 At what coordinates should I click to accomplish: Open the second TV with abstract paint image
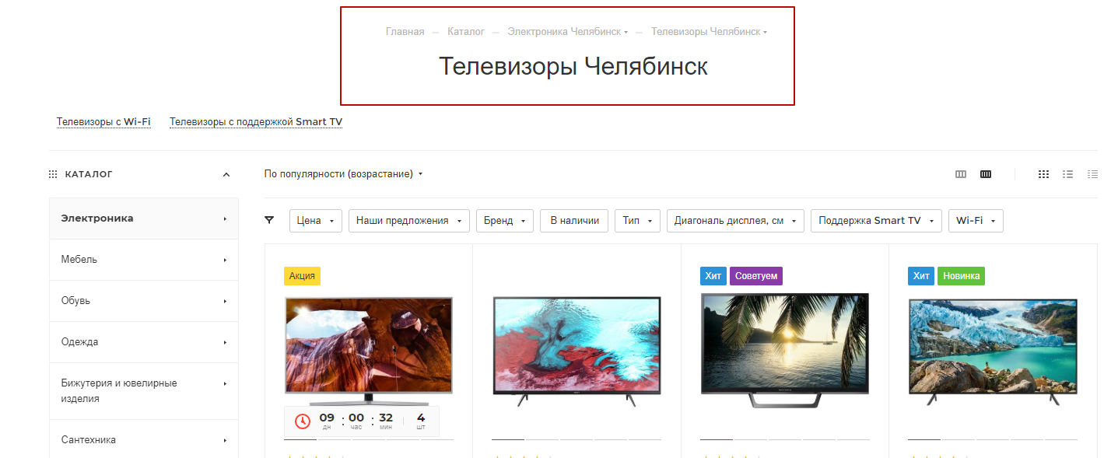(577, 351)
